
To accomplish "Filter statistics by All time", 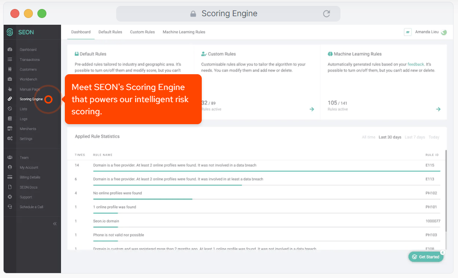I will [368, 137].
